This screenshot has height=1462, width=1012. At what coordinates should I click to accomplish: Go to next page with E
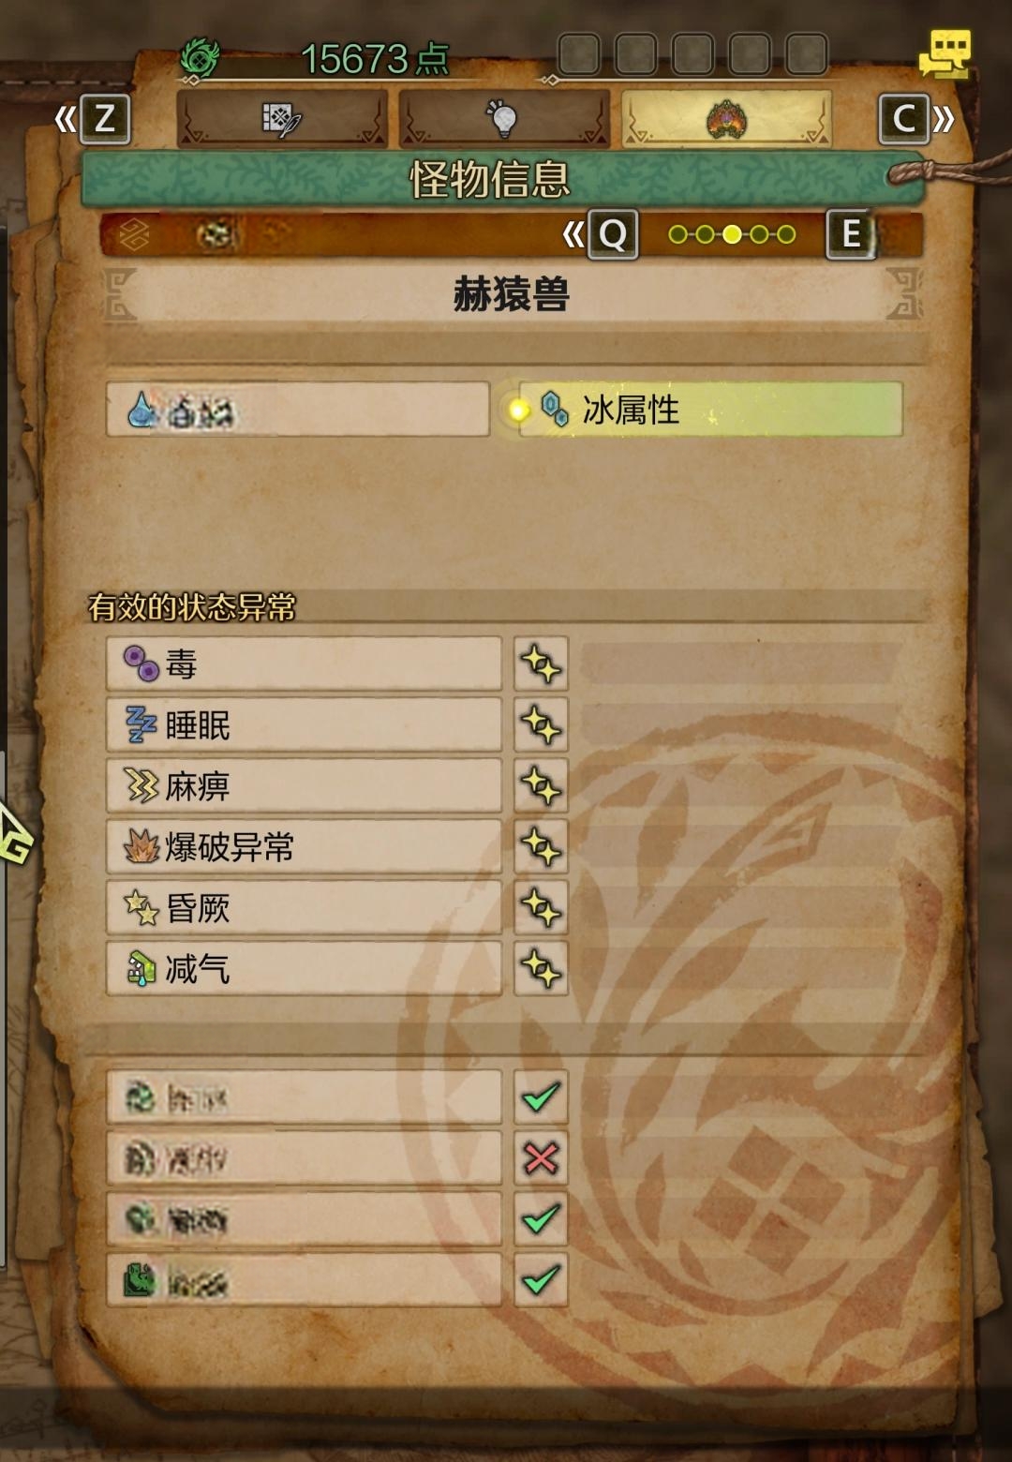[x=851, y=234]
